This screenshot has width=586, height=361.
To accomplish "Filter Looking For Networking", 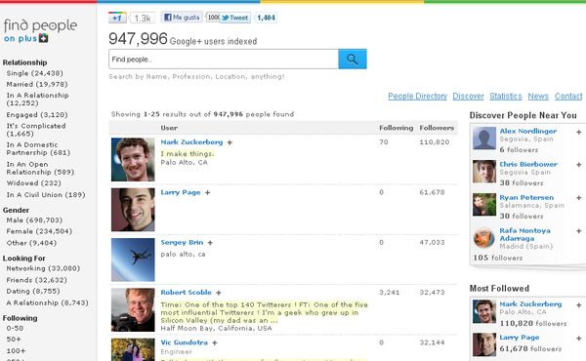I will click(x=43, y=268).
